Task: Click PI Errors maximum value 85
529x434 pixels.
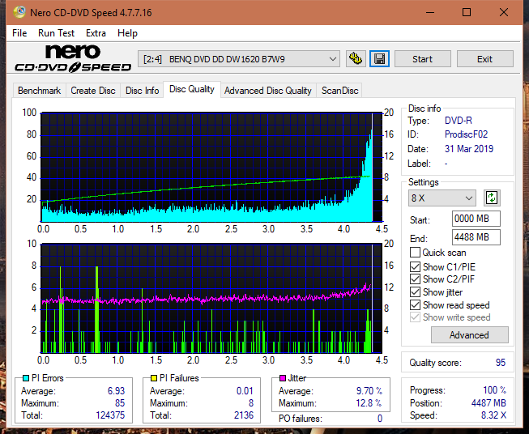Action: click(x=120, y=403)
